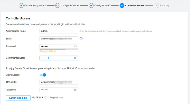Click into the Email input field
190x104 pixels.
tap(59, 39)
